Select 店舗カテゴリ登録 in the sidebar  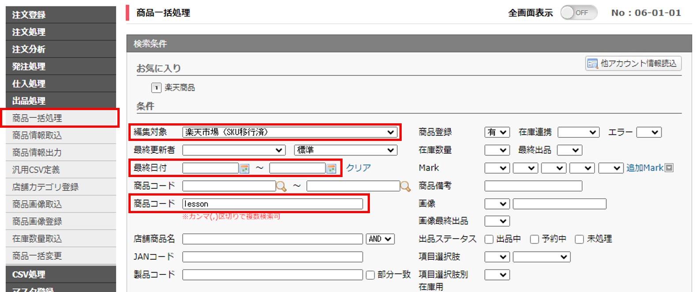pos(61,187)
